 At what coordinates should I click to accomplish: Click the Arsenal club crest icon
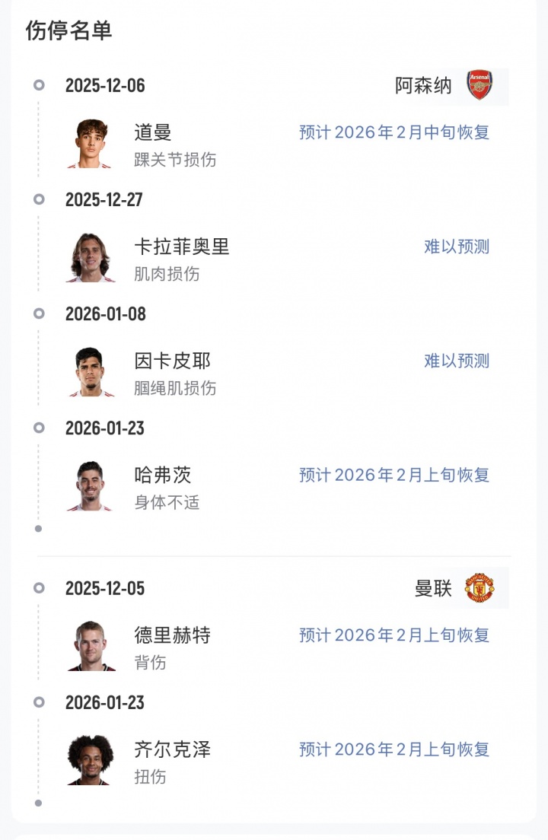pos(479,85)
